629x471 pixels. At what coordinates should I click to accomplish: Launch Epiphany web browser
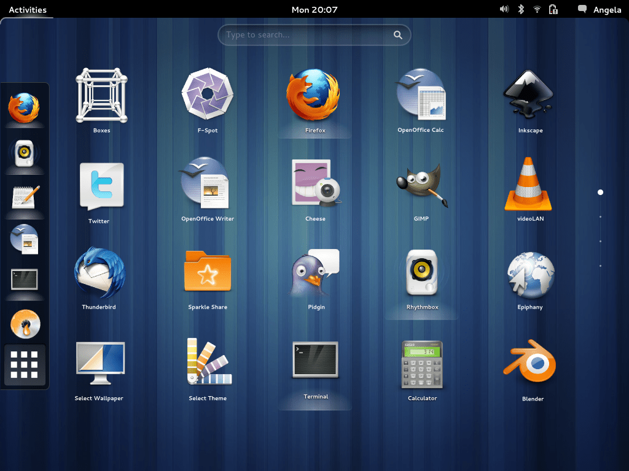pos(530,275)
